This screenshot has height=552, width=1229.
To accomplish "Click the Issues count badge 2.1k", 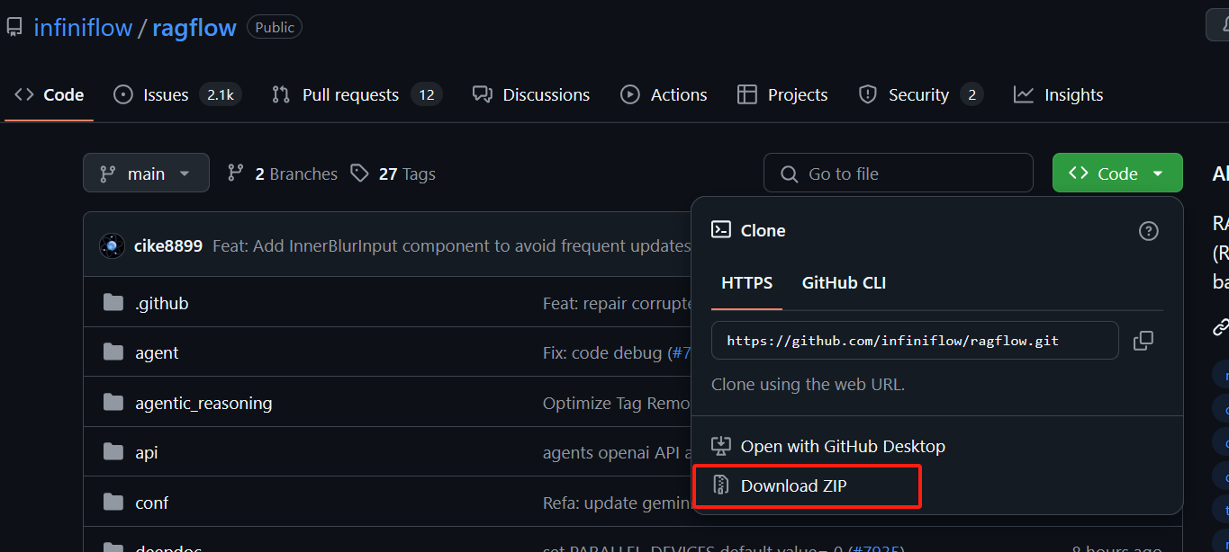I will click(x=221, y=94).
